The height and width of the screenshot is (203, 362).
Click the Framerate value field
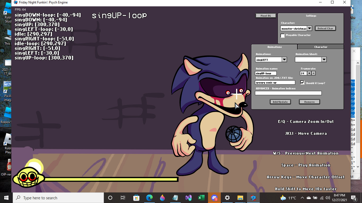(303, 73)
